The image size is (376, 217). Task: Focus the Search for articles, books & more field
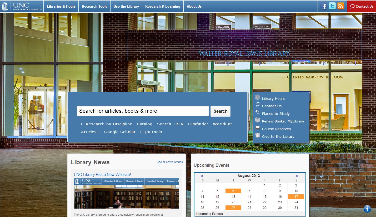point(143,111)
